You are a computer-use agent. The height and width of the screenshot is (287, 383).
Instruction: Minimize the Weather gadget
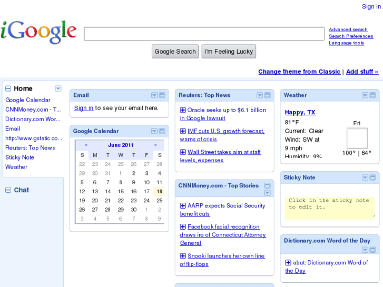tap(373, 95)
